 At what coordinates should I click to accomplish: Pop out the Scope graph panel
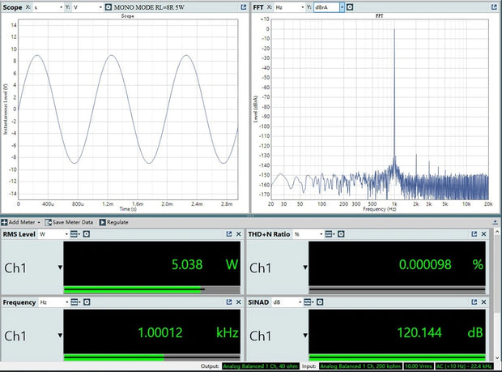[244, 6]
